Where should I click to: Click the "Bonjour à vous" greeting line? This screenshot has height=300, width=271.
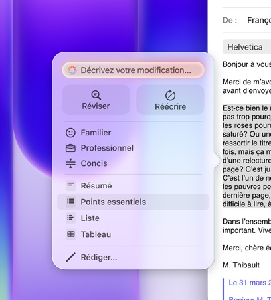pos(246,64)
